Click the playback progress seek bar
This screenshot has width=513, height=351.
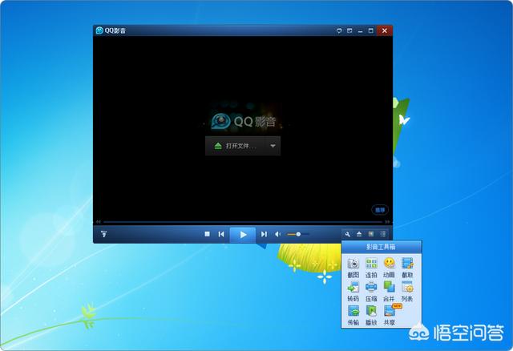click(243, 222)
